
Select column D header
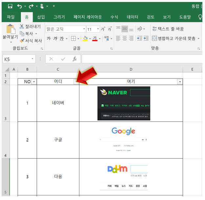tap(131, 69)
